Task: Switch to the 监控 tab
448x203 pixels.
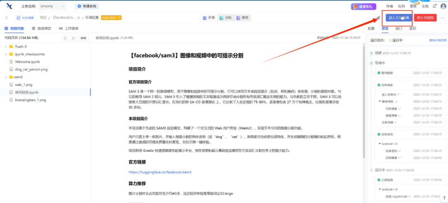Action: [413, 29]
